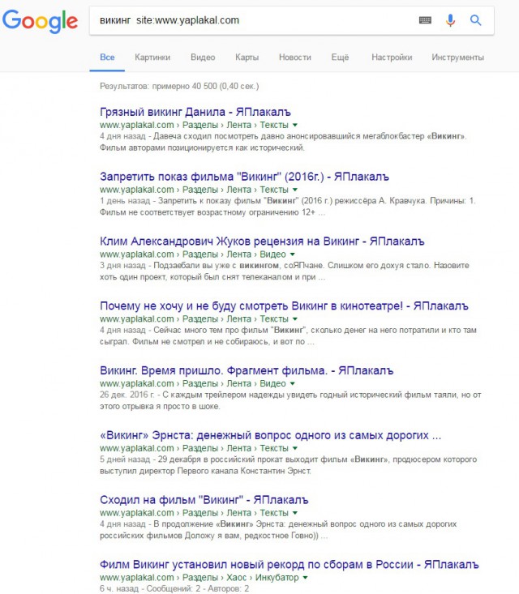Click snippet starting С каждым трейлером надежды

click(290, 400)
